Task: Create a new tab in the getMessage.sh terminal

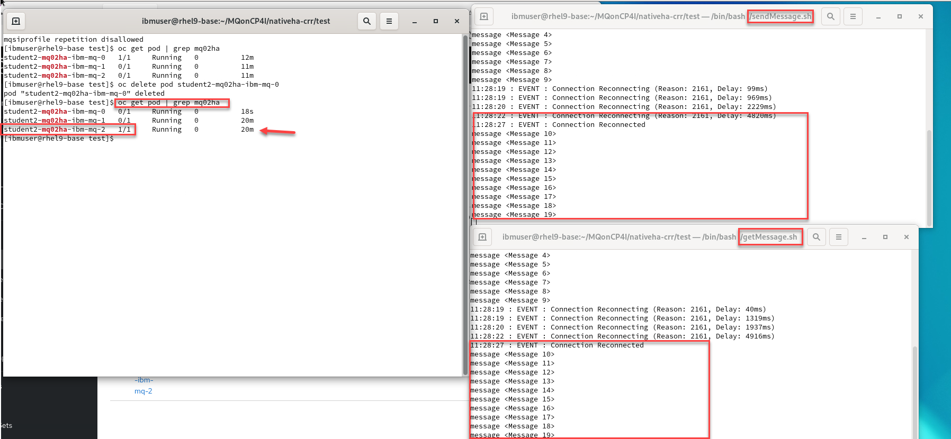Action: pos(482,237)
